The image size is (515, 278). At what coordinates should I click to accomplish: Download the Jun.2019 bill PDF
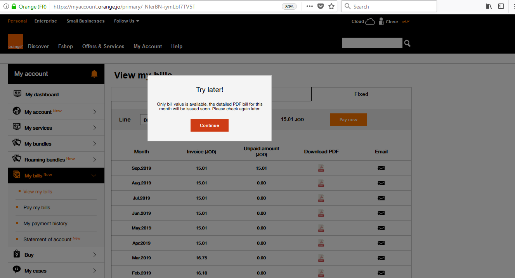click(321, 213)
